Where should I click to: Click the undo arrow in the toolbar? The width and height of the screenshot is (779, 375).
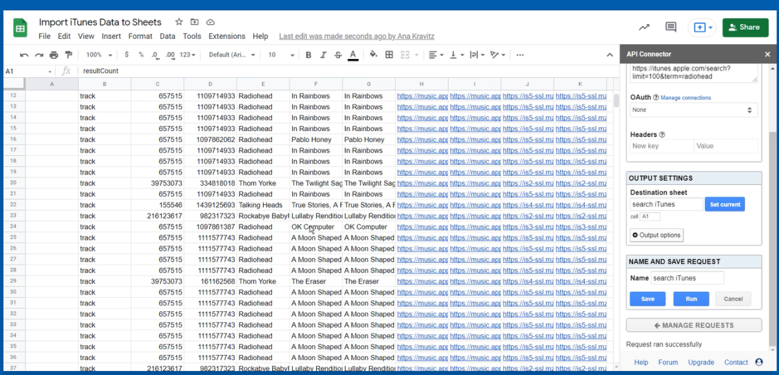24,55
